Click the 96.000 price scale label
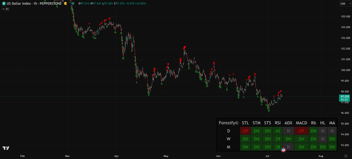Screen dimensions: 352x159 [345, 113]
